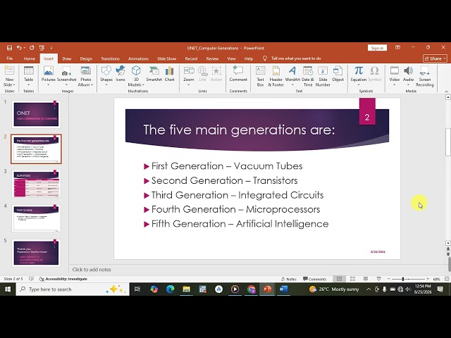The image size is (451, 338).
Task: Switch to the Home tab
Action: 30,58
